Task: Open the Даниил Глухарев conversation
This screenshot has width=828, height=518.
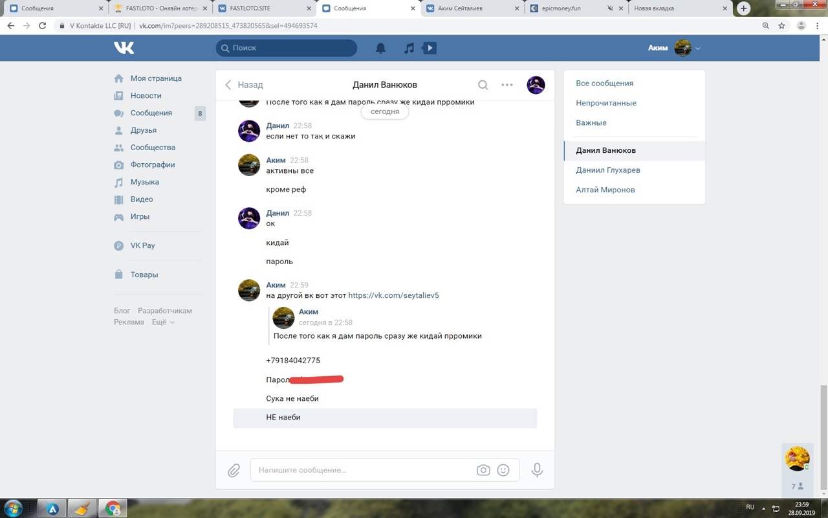Action: (608, 170)
